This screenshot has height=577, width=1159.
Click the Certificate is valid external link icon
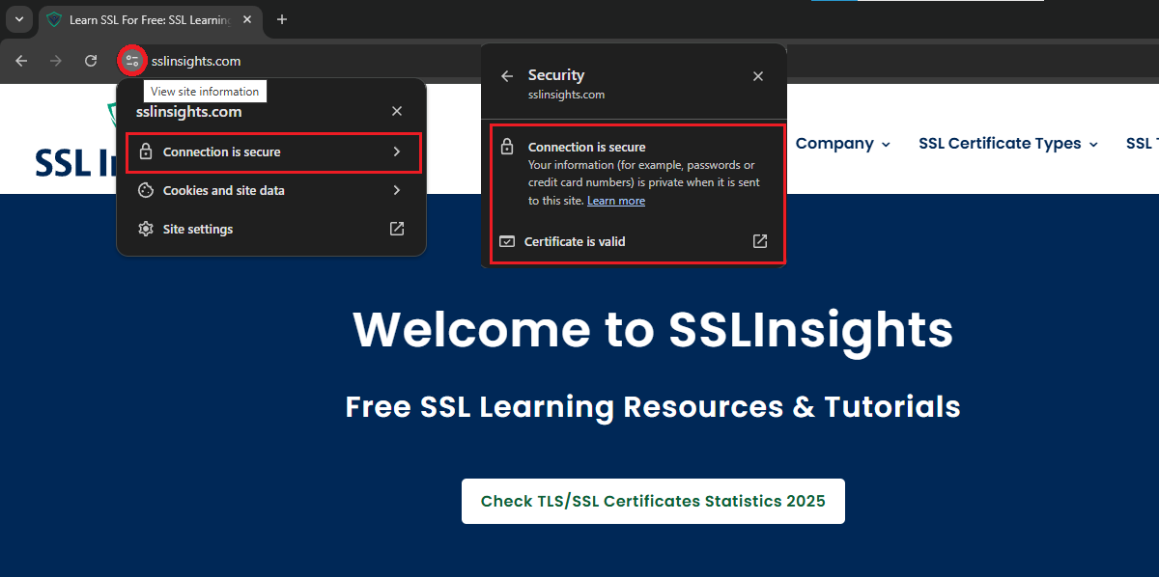760,241
